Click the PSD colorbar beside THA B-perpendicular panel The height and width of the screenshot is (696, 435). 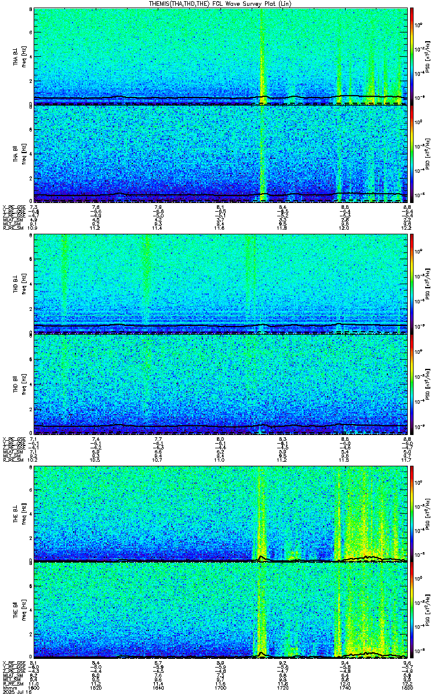[x=412, y=56]
